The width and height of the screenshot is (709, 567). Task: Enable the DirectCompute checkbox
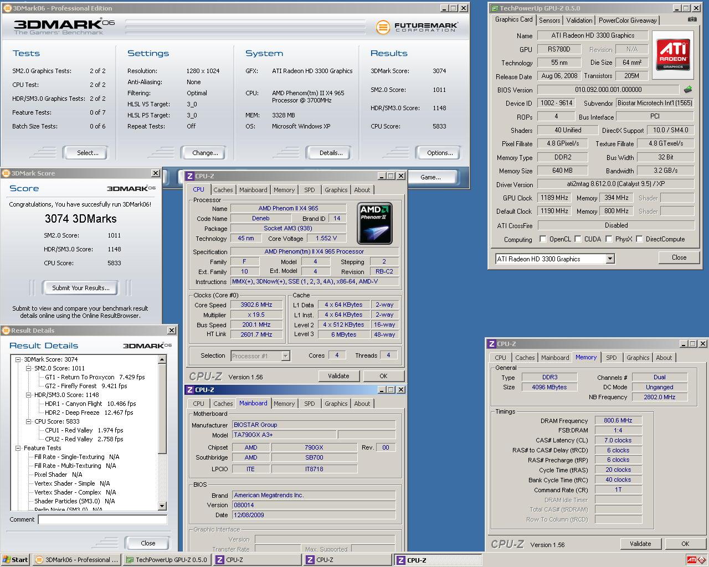click(x=639, y=239)
